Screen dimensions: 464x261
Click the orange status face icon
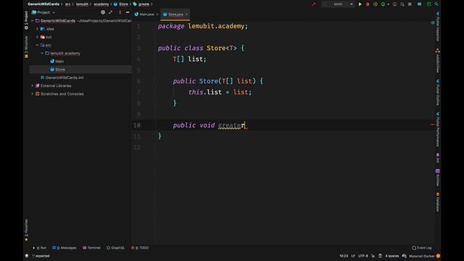point(438,256)
